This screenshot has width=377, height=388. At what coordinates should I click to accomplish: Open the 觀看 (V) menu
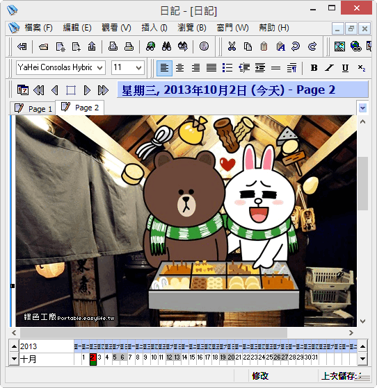(116, 28)
